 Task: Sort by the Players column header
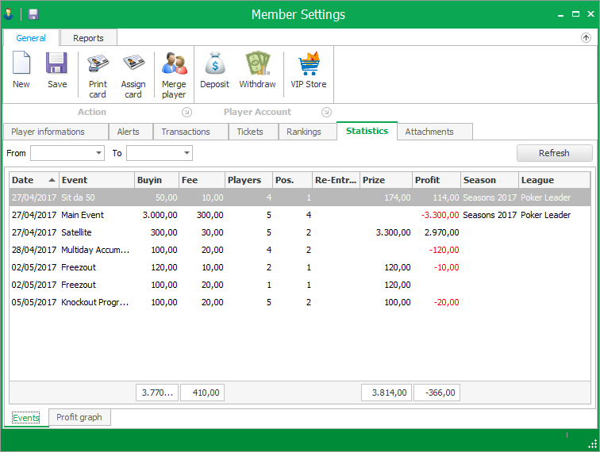(x=249, y=180)
